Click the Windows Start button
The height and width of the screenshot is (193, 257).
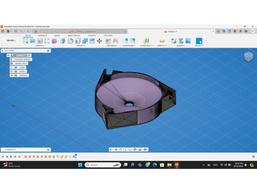80,165
